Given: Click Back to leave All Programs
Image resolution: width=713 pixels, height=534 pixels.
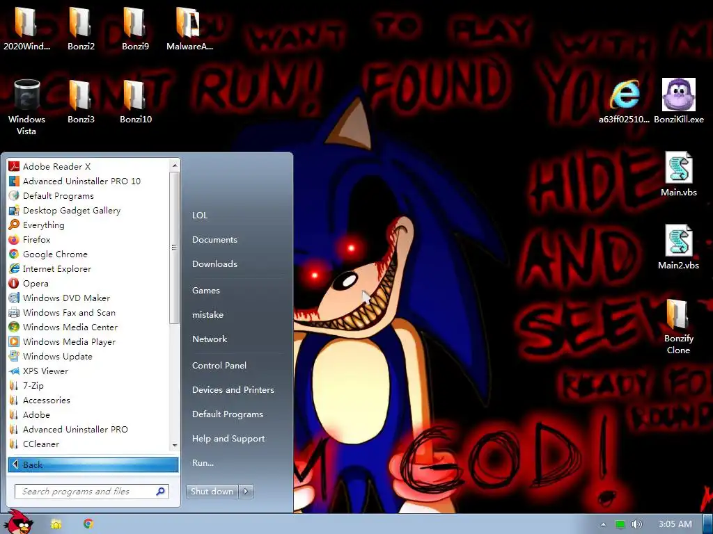Looking at the screenshot, I should 93,464.
